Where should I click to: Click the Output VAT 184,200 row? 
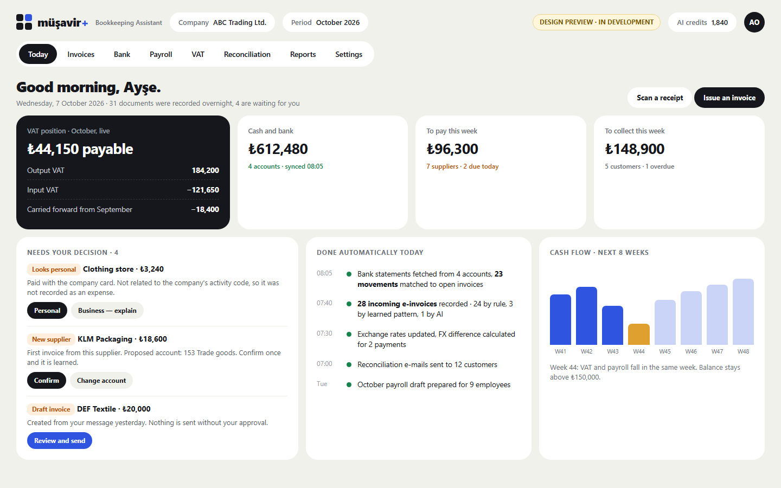tap(123, 170)
